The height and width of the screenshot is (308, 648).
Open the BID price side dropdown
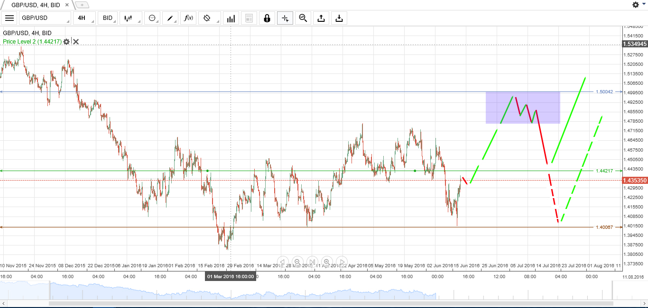click(x=108, y=18)
